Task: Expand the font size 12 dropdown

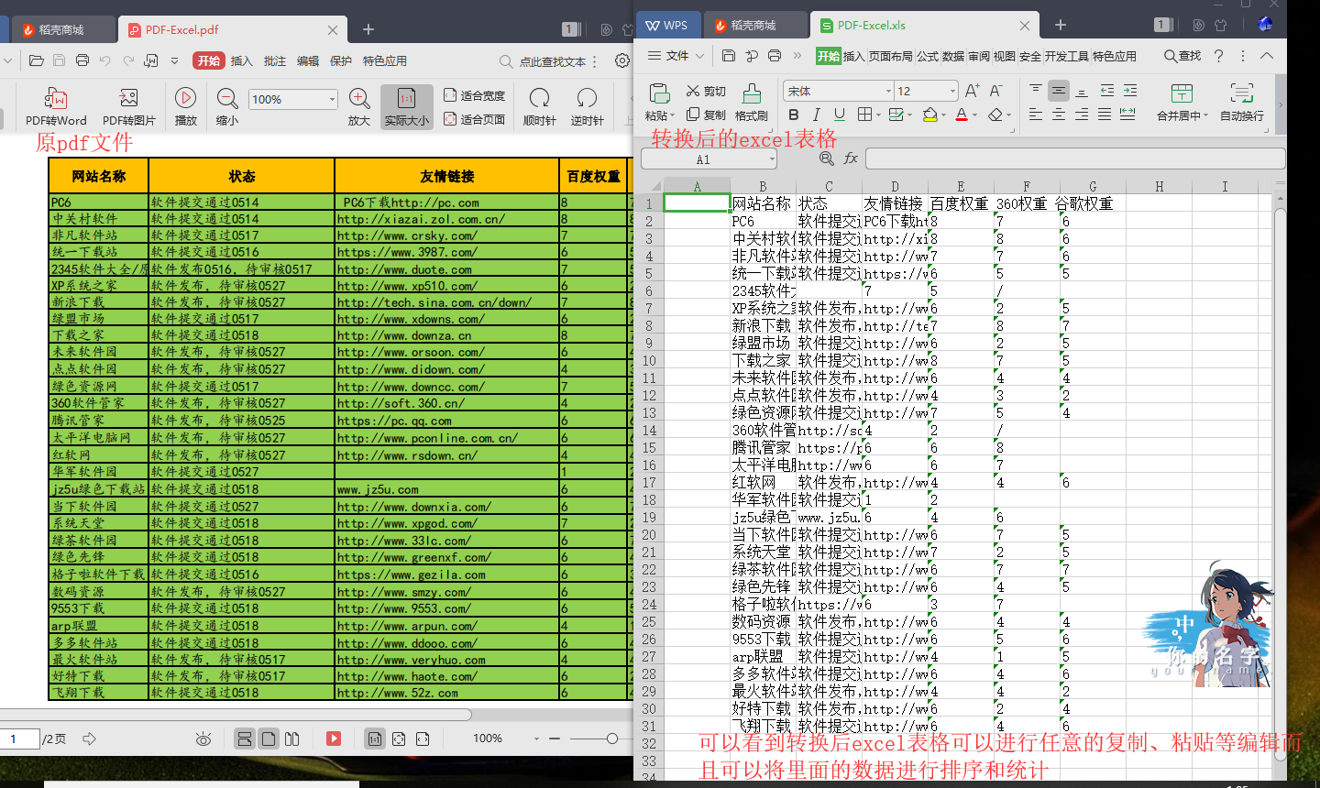Action: (953, 91)
